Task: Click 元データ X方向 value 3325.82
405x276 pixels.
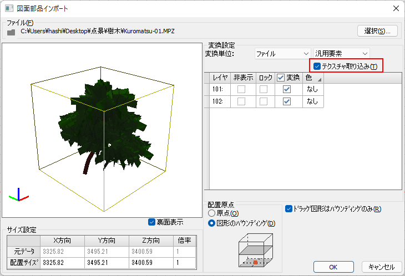Action: point(62,252)
